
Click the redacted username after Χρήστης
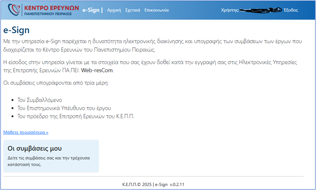260,10
